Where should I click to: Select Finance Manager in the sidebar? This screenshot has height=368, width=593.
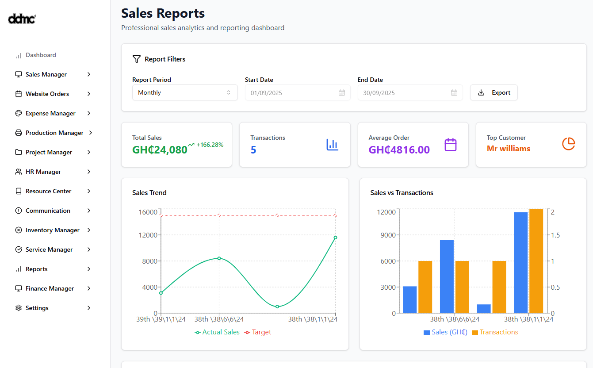pos(50,288)
